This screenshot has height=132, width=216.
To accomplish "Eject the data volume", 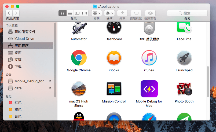I will click(50, 88).
